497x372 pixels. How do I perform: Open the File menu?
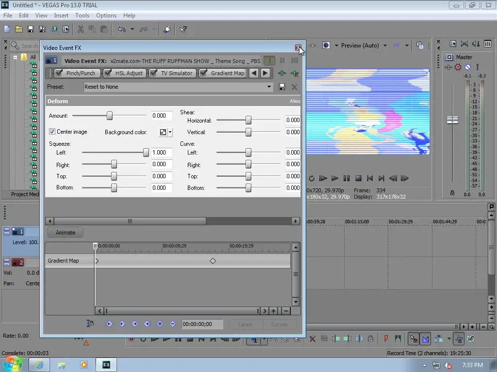[x=8, y=15]
